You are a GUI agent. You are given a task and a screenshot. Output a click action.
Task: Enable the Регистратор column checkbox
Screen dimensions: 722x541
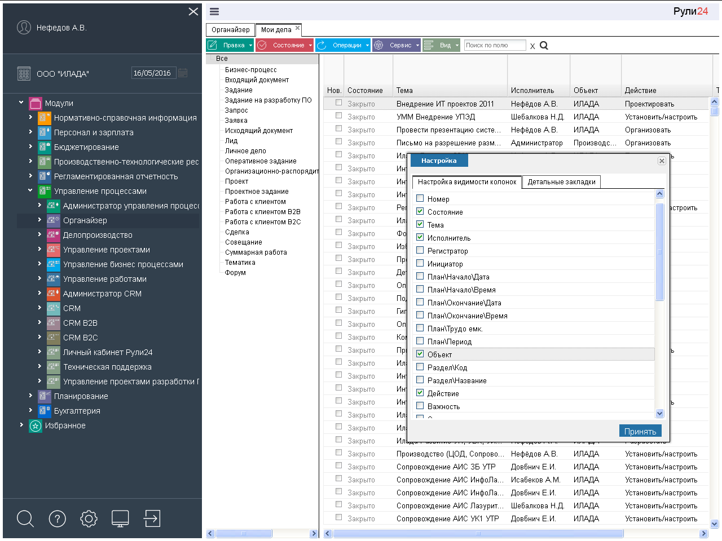(x=420, y=250)
